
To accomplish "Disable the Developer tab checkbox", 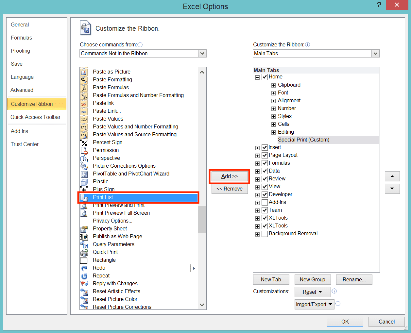I will coord(265,194).
